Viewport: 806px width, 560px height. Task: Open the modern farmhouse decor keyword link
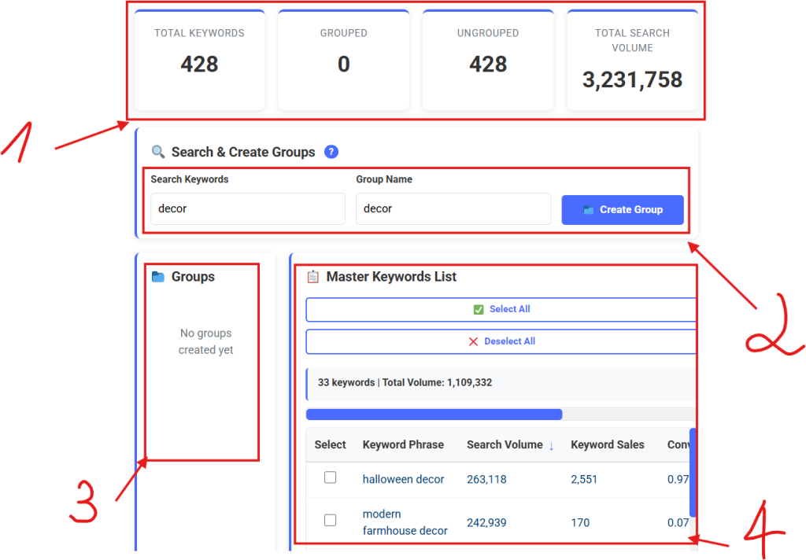click(x=405, y=522)
